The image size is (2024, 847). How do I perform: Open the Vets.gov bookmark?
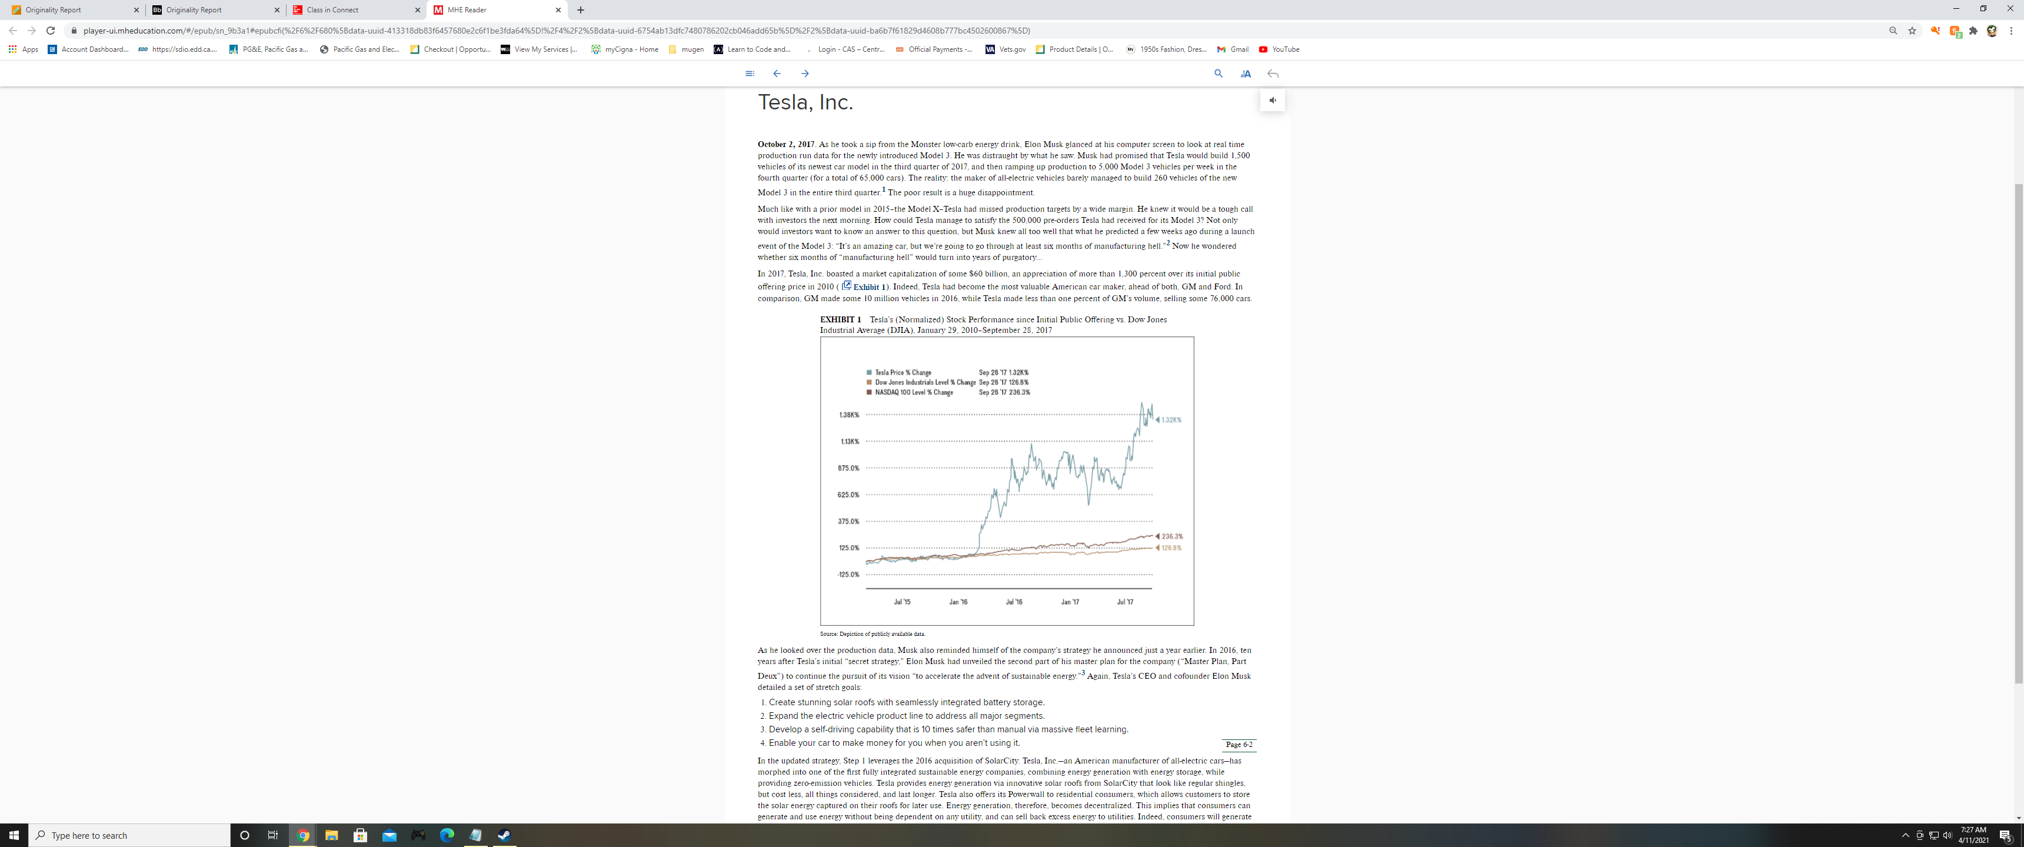coord(1006,49)
